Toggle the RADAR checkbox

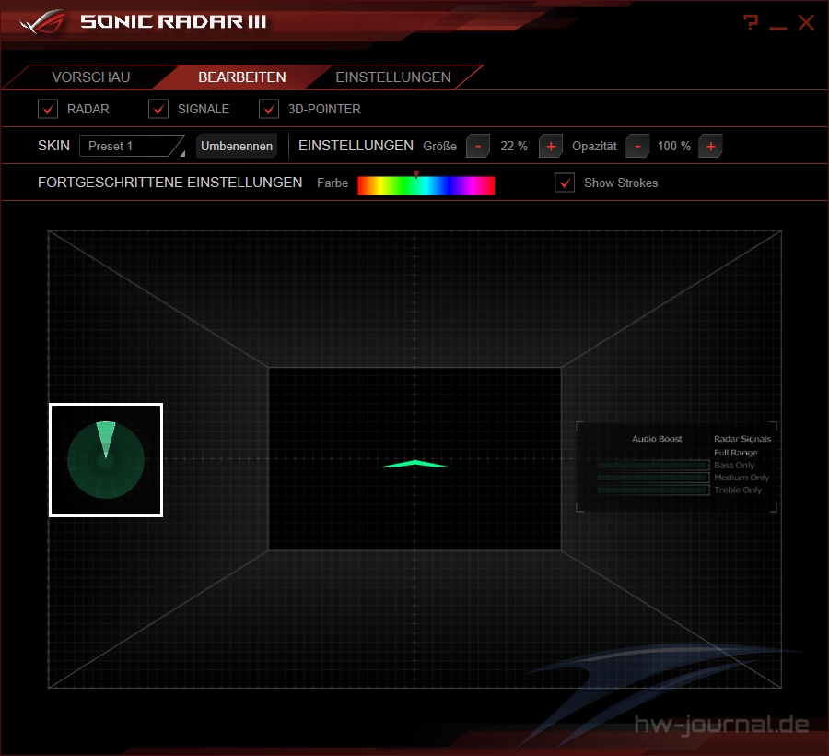click(x=48, y=109)
